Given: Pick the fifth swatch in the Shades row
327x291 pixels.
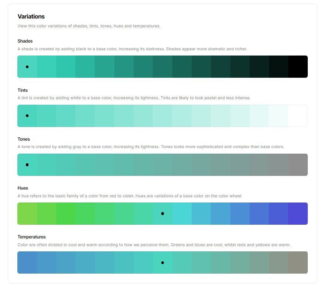Looking at the screenshot, I should point(104,67).
